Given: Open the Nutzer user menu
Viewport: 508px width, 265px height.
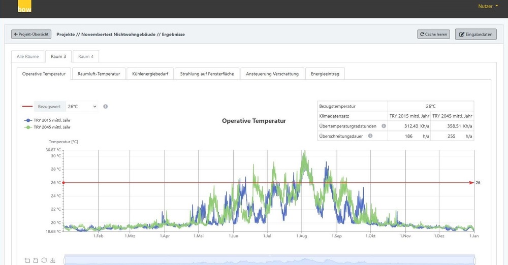Looking at the screenshot, I should 488,6.
